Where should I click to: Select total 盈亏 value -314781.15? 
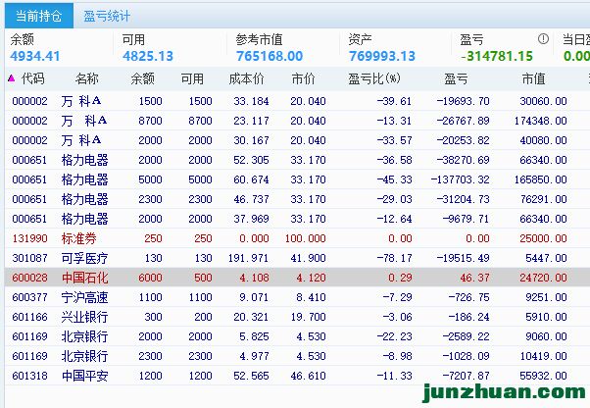(x=497, y=56)
